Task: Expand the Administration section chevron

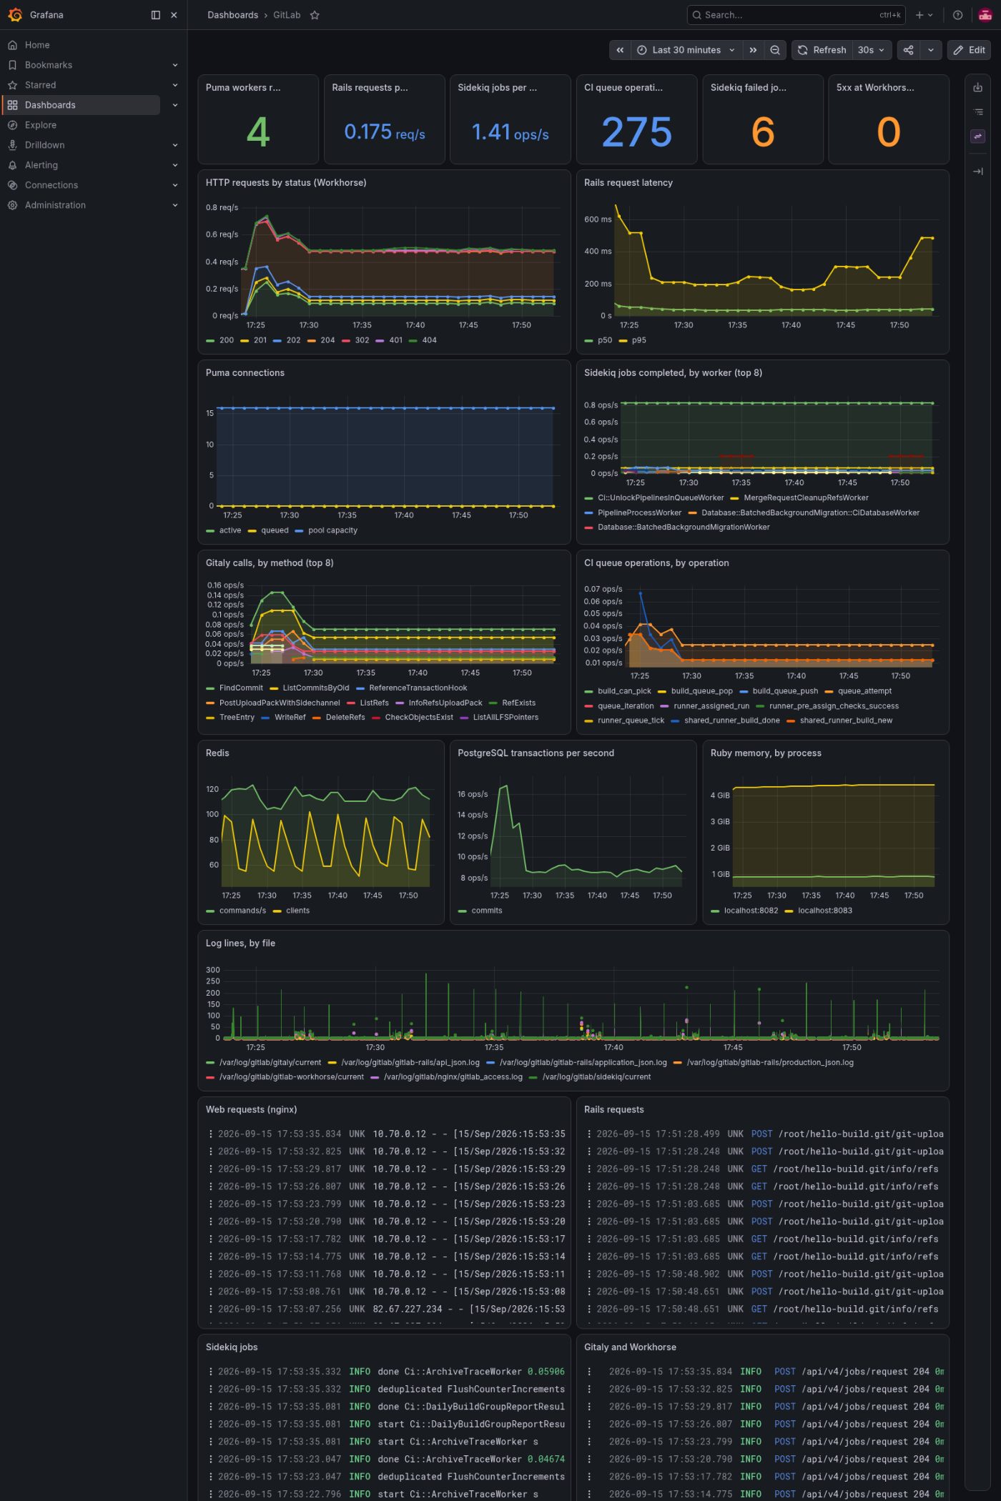Action: pos(175,205)
